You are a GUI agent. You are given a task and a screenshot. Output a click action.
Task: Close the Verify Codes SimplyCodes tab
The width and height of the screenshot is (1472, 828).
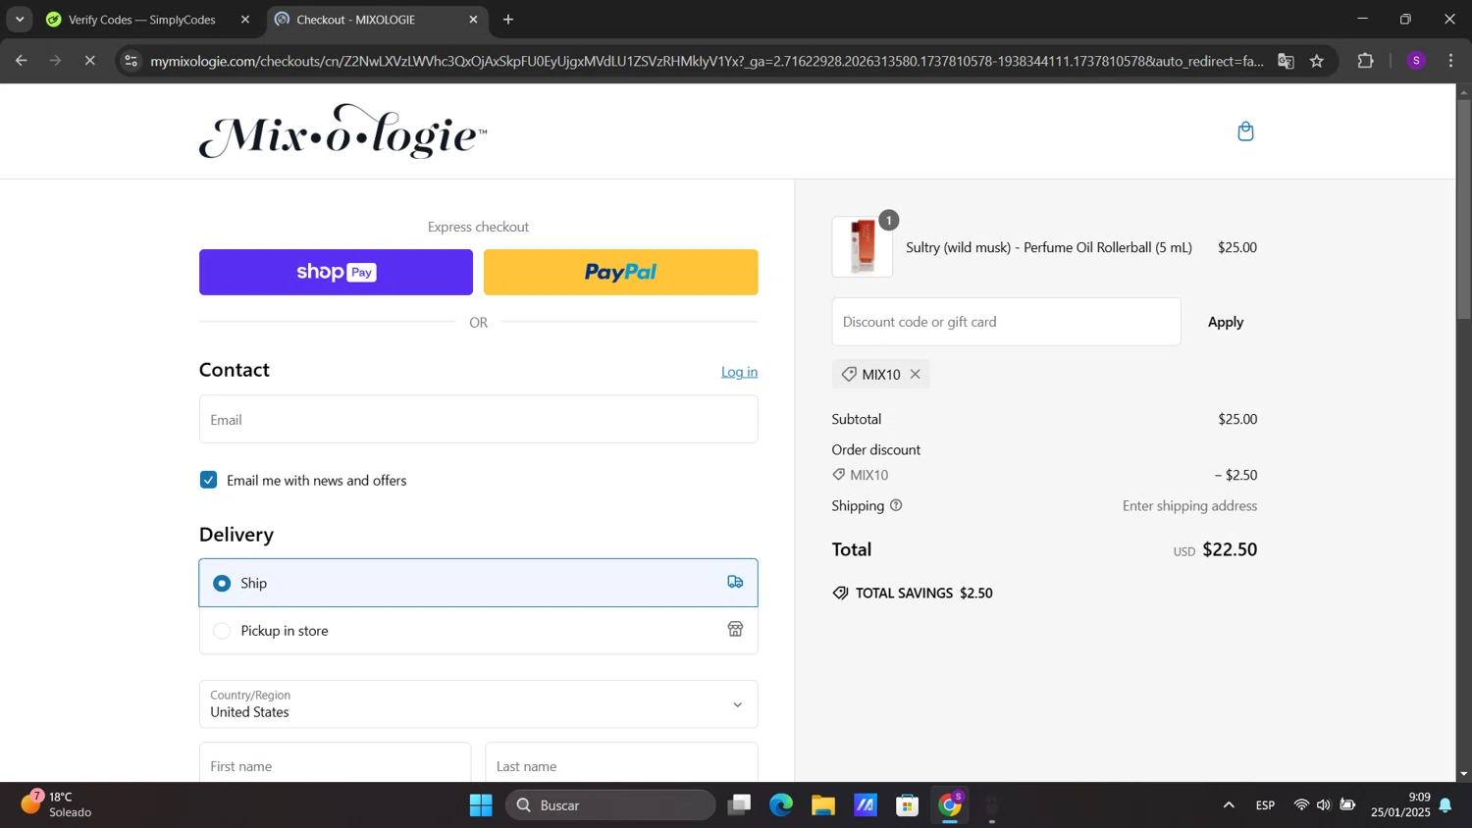coord(245,20)
